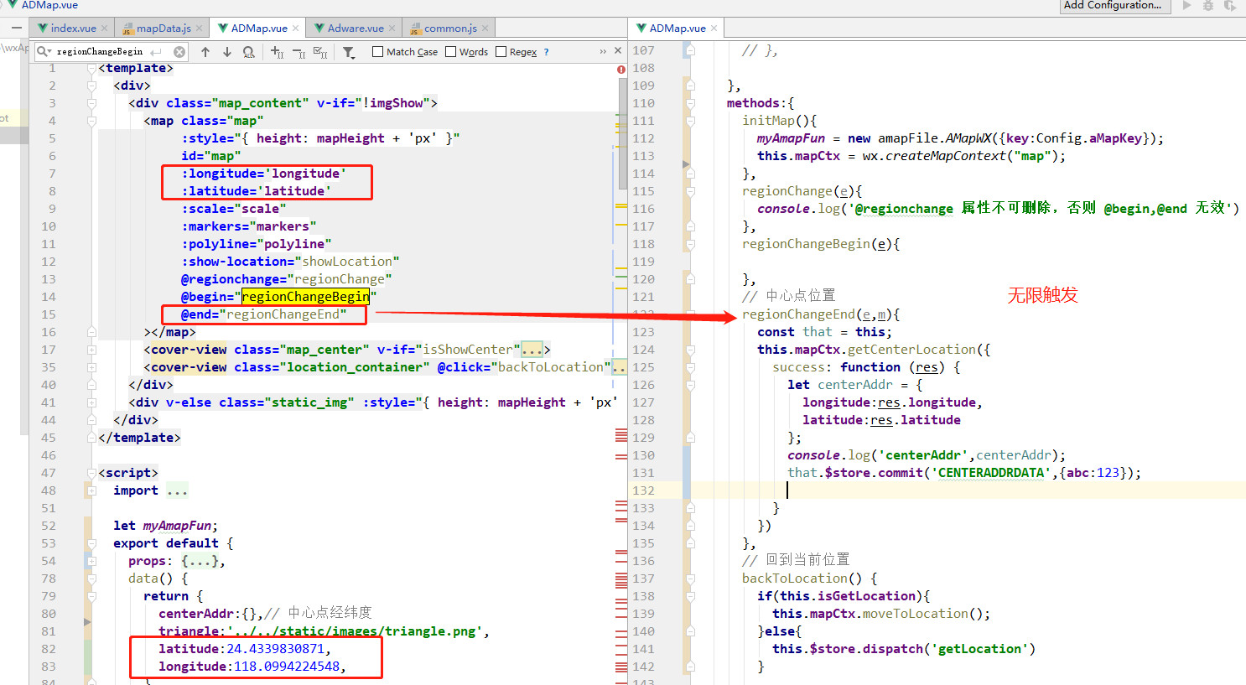This screenshot has height=685, width=1246.
Task: Enable the Match Case checkbox
Action: 378,52
